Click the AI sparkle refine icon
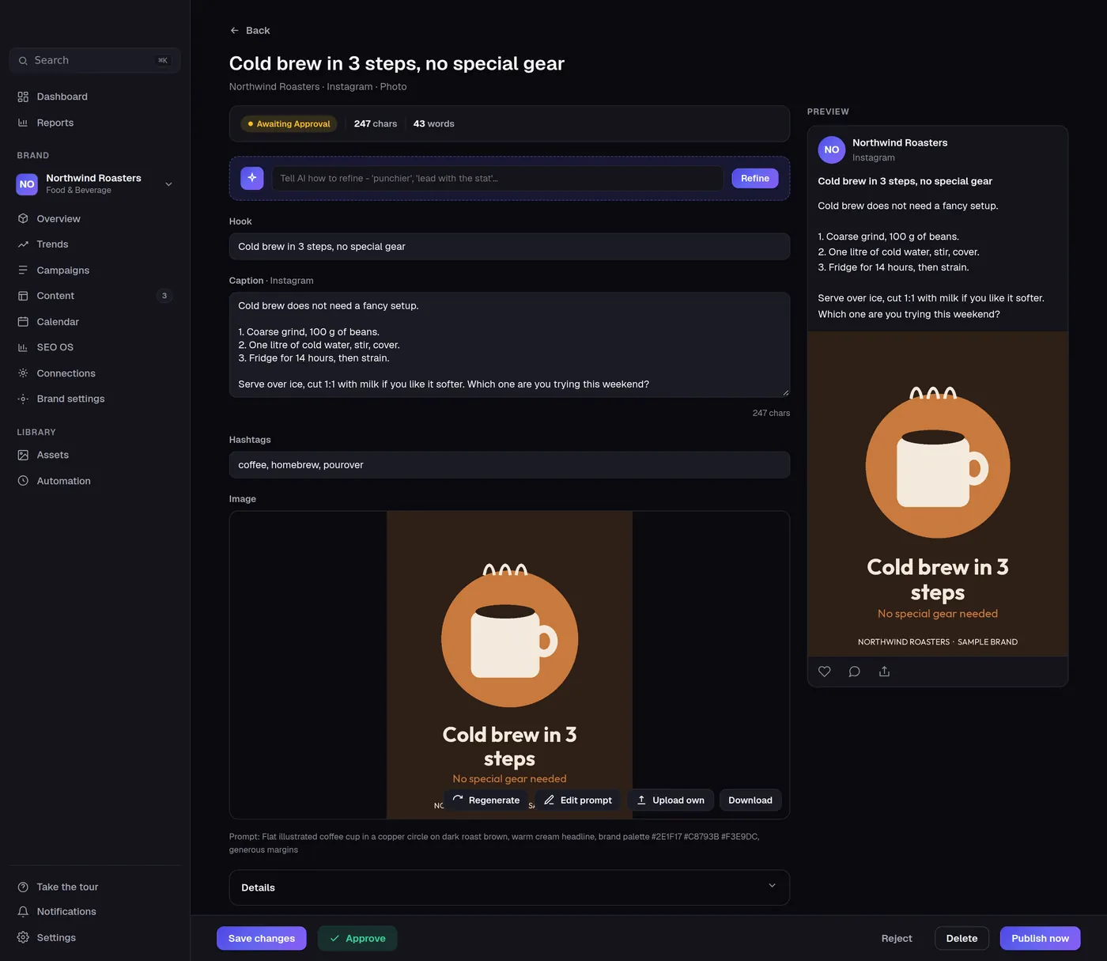The image size is (1107, 961). coord(252,178)
